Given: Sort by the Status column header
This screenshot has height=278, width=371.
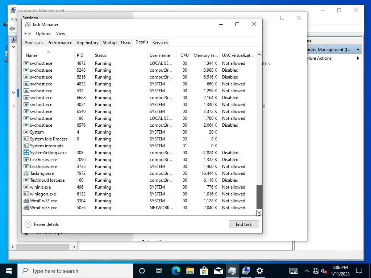Looking at the screenshot, I should click(120, 55).
